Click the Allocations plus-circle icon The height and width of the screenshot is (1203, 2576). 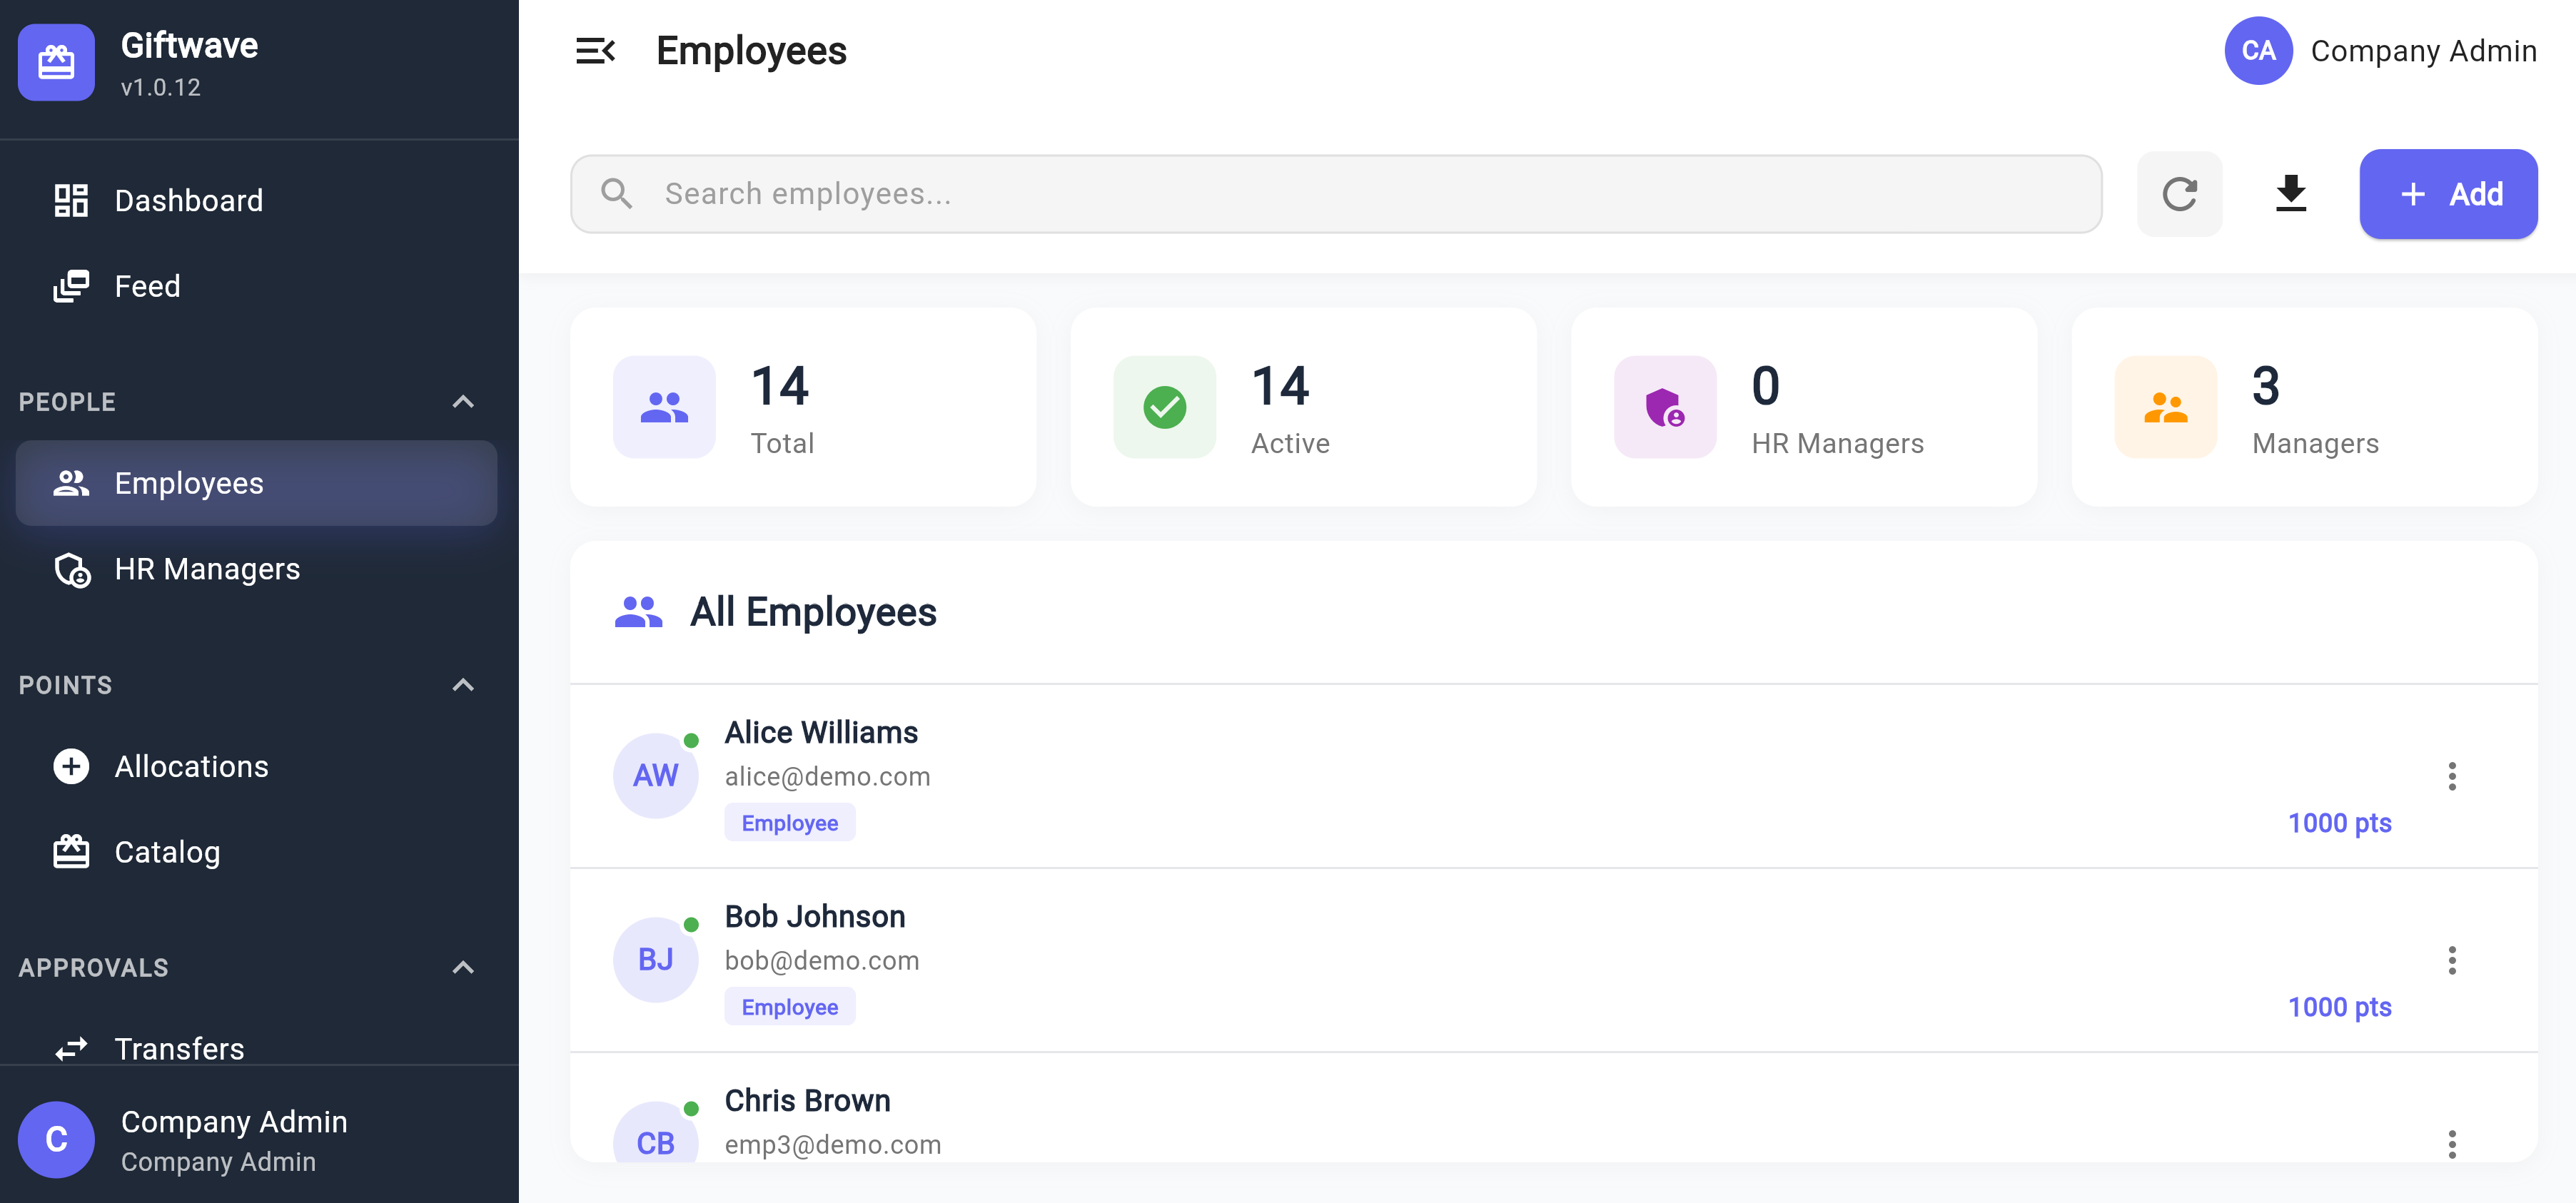click(x=71, y=766)
